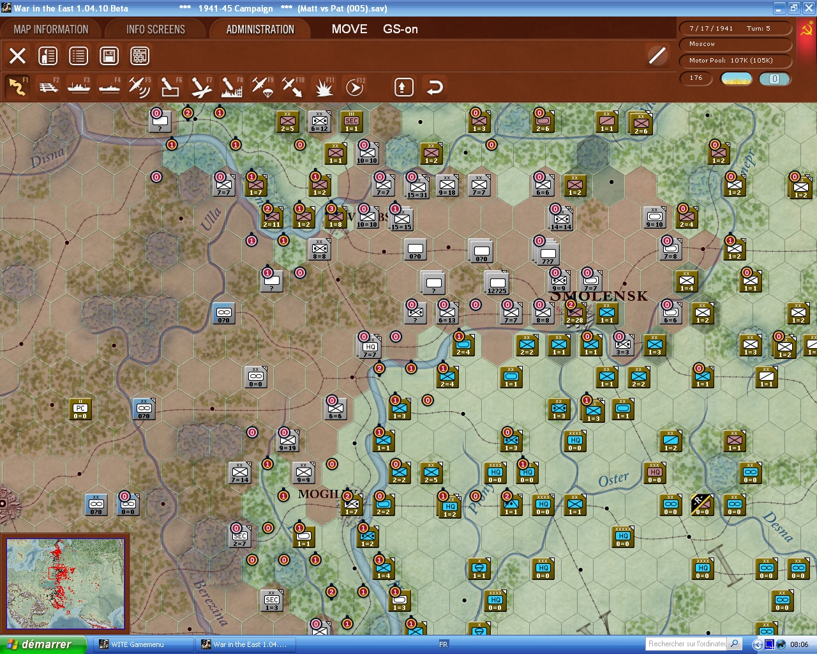Select the SEC 2=7 unit counter
The image size is (817, 654).
(240, 537)
